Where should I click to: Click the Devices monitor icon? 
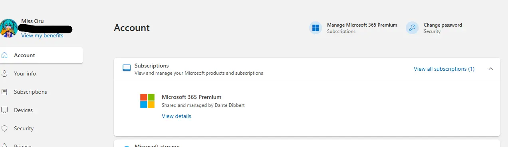(4, 110)
